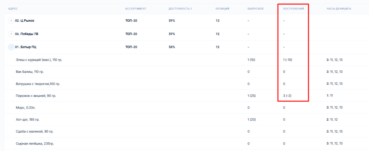Select the Сырная лепёшка, 235гр. item
The width and height of the screenshot is (369, 151).
tap(34, 143)
